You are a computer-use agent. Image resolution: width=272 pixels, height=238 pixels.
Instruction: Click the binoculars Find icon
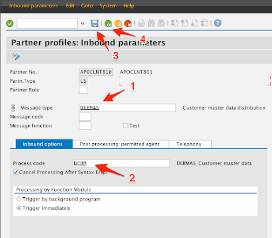click(x=152, y=24)
